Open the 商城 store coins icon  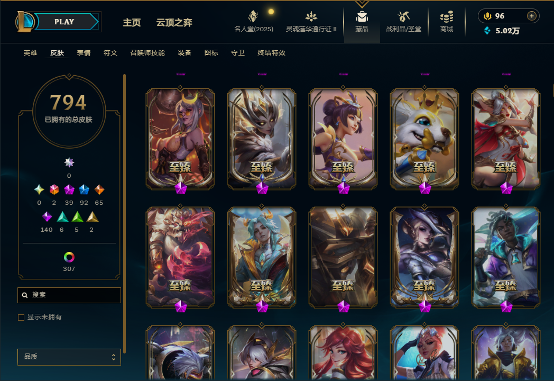(x=447, y=17)
